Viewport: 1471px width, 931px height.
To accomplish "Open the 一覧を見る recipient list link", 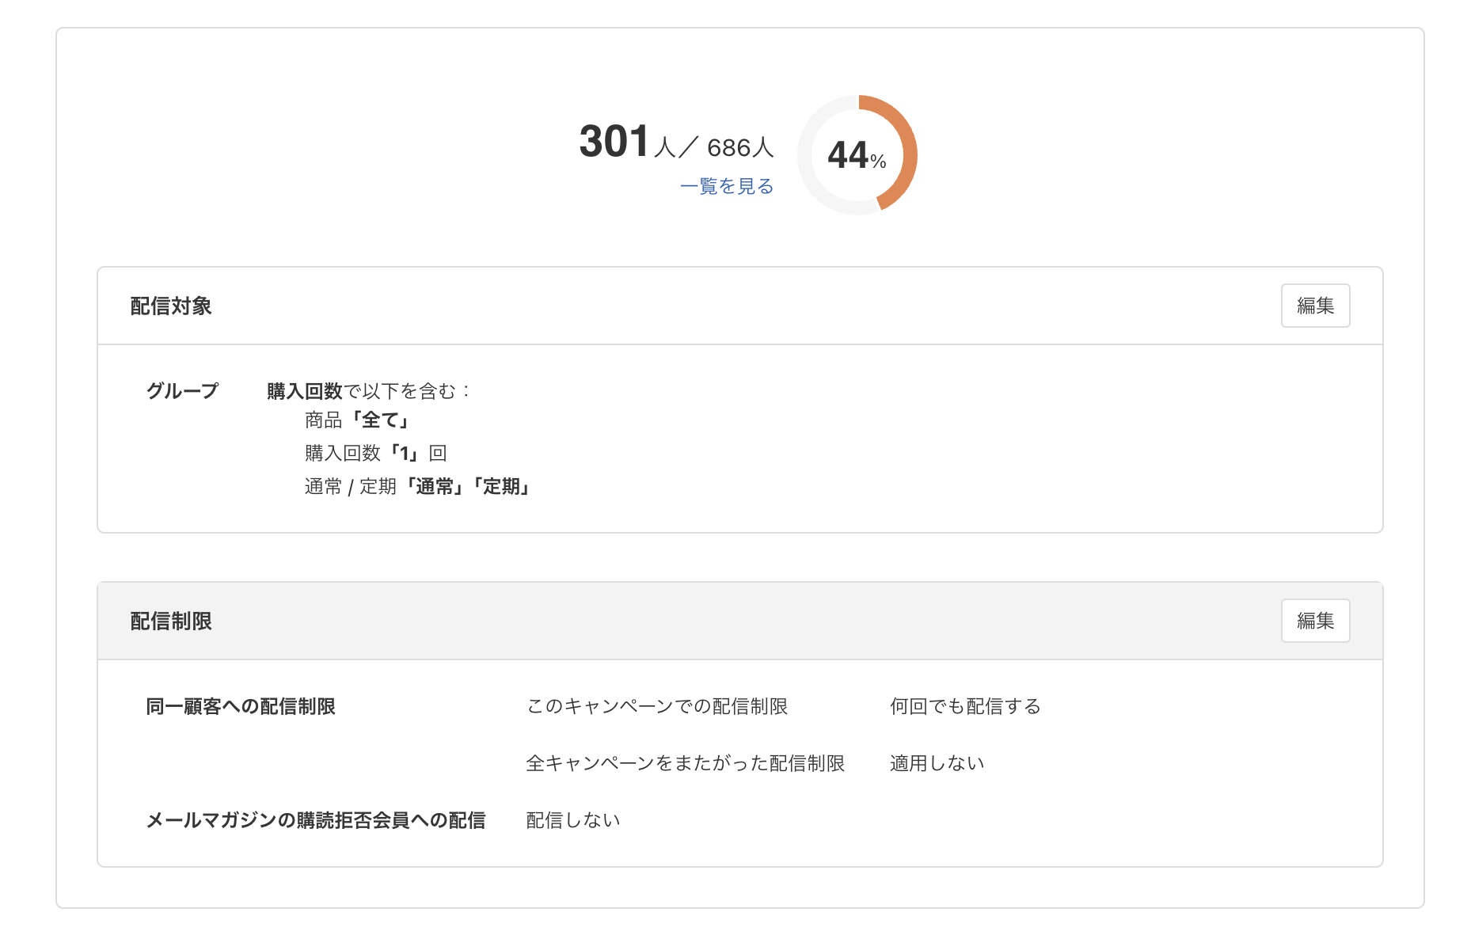I will tap(727, 187).
